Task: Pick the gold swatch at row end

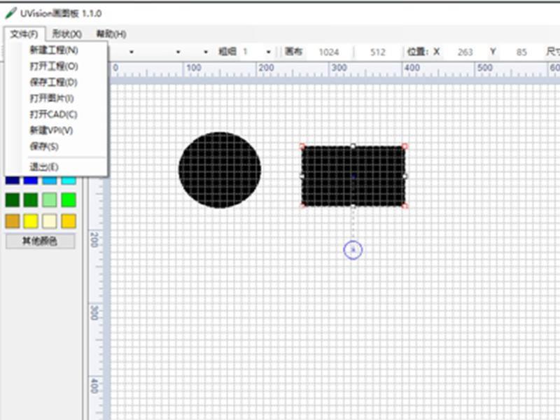Action: pyautogui.click(x=69, y=221)
